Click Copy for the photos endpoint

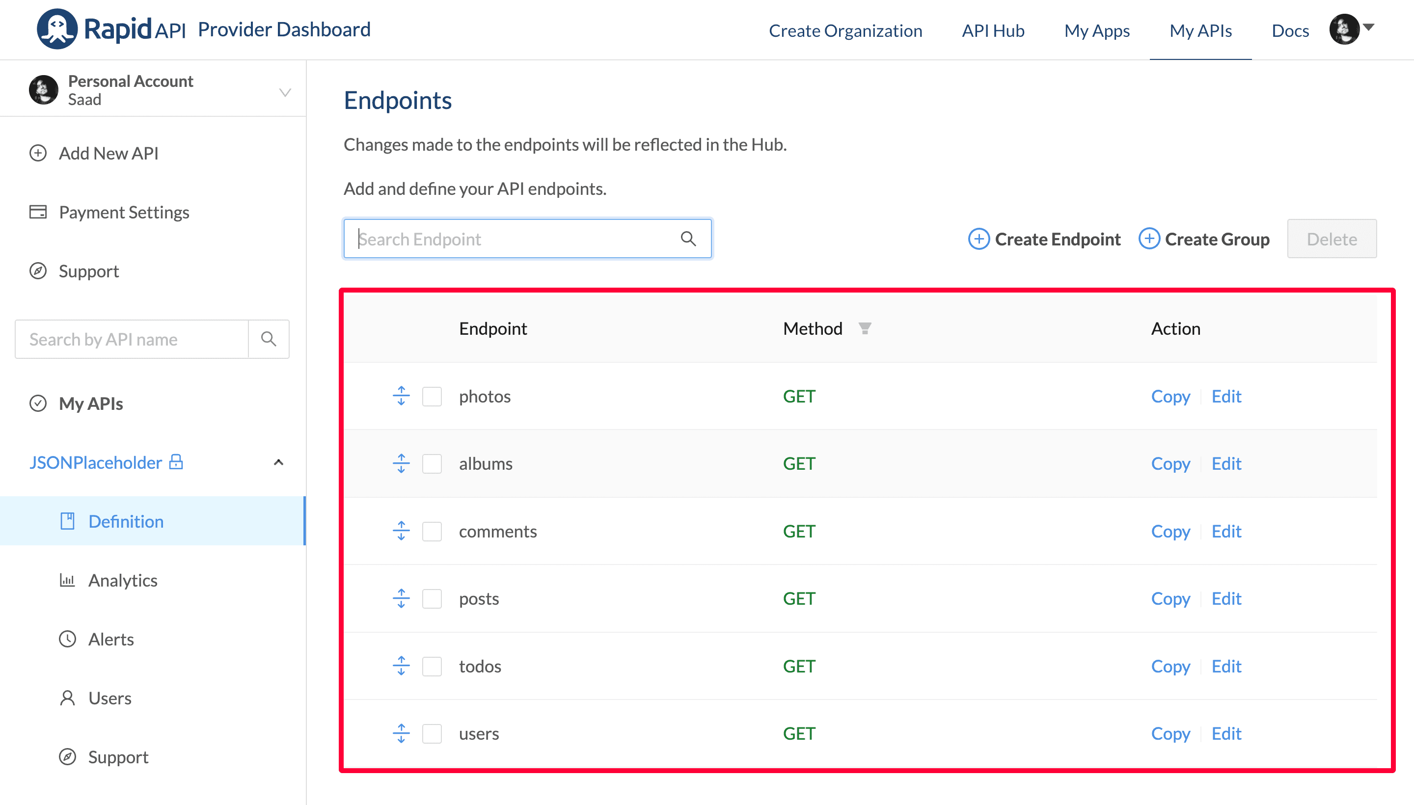tap(1170, 397)
